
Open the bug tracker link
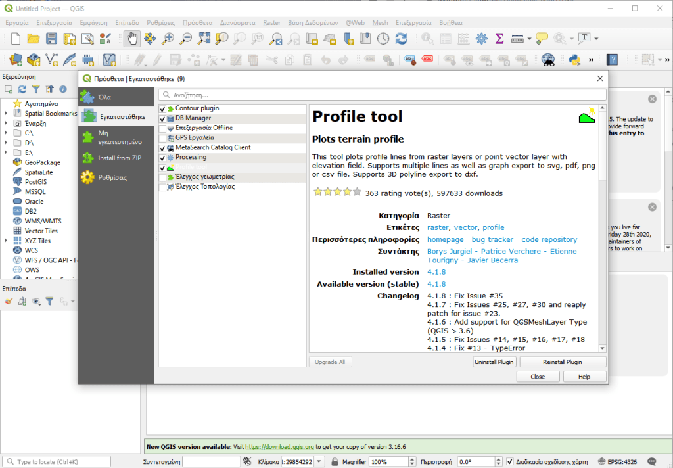tap(492, 239)
